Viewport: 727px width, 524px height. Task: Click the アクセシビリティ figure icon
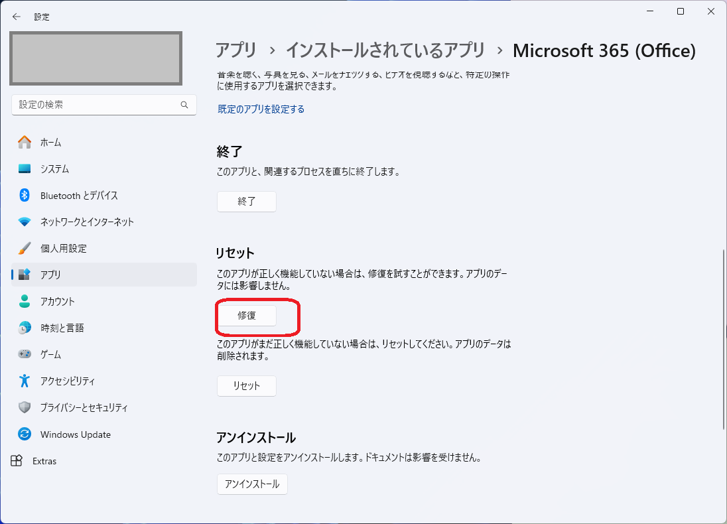[25, 381]
